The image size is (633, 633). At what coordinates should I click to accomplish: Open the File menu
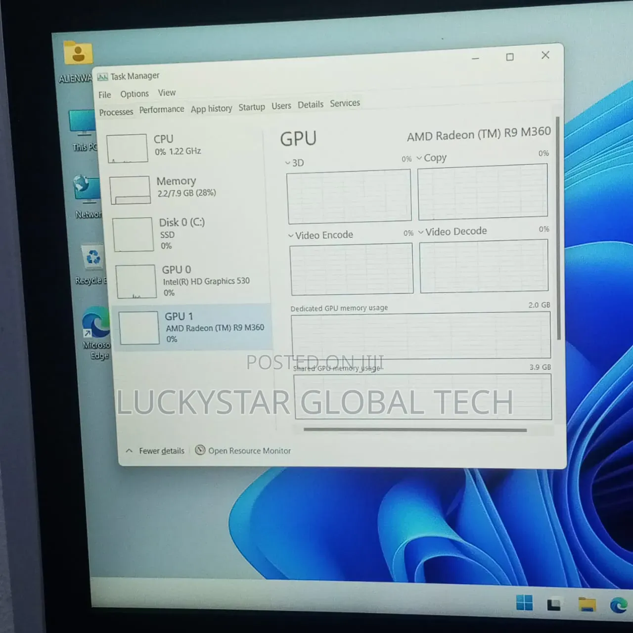(x=104, y=94)
